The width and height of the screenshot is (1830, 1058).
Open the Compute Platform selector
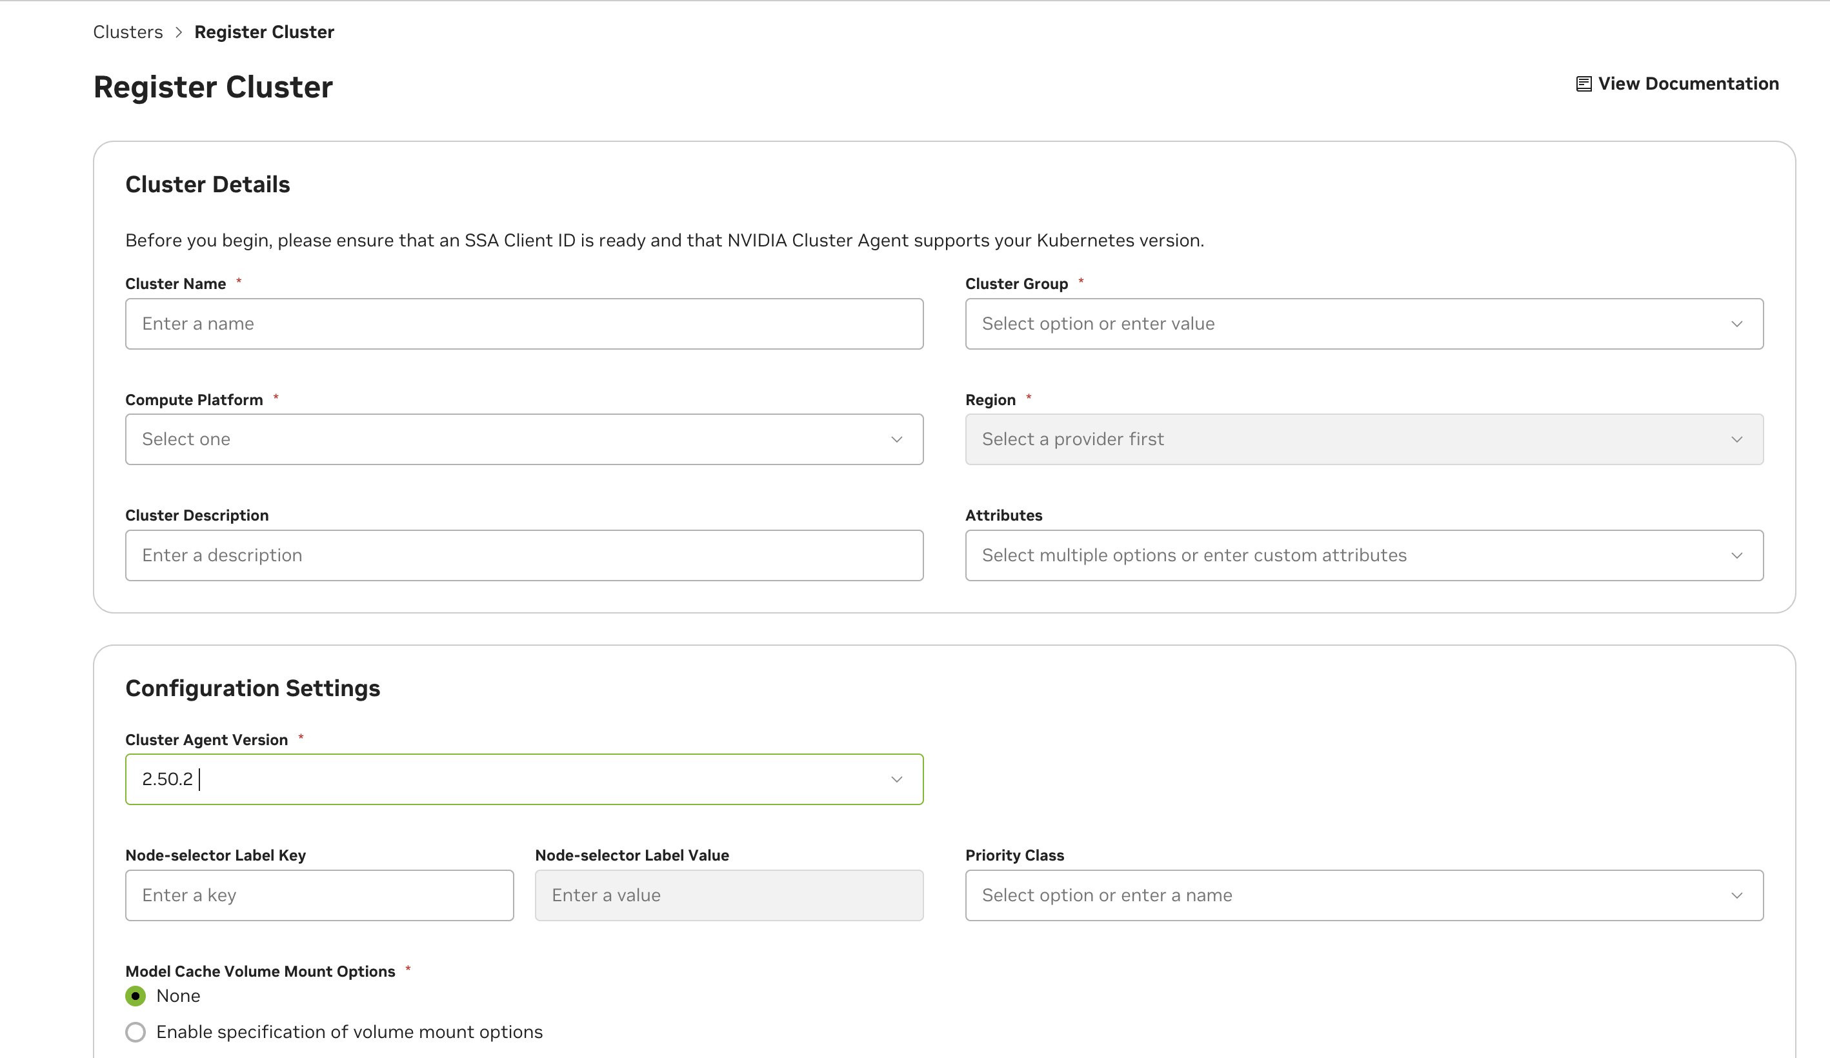point(508,439)
